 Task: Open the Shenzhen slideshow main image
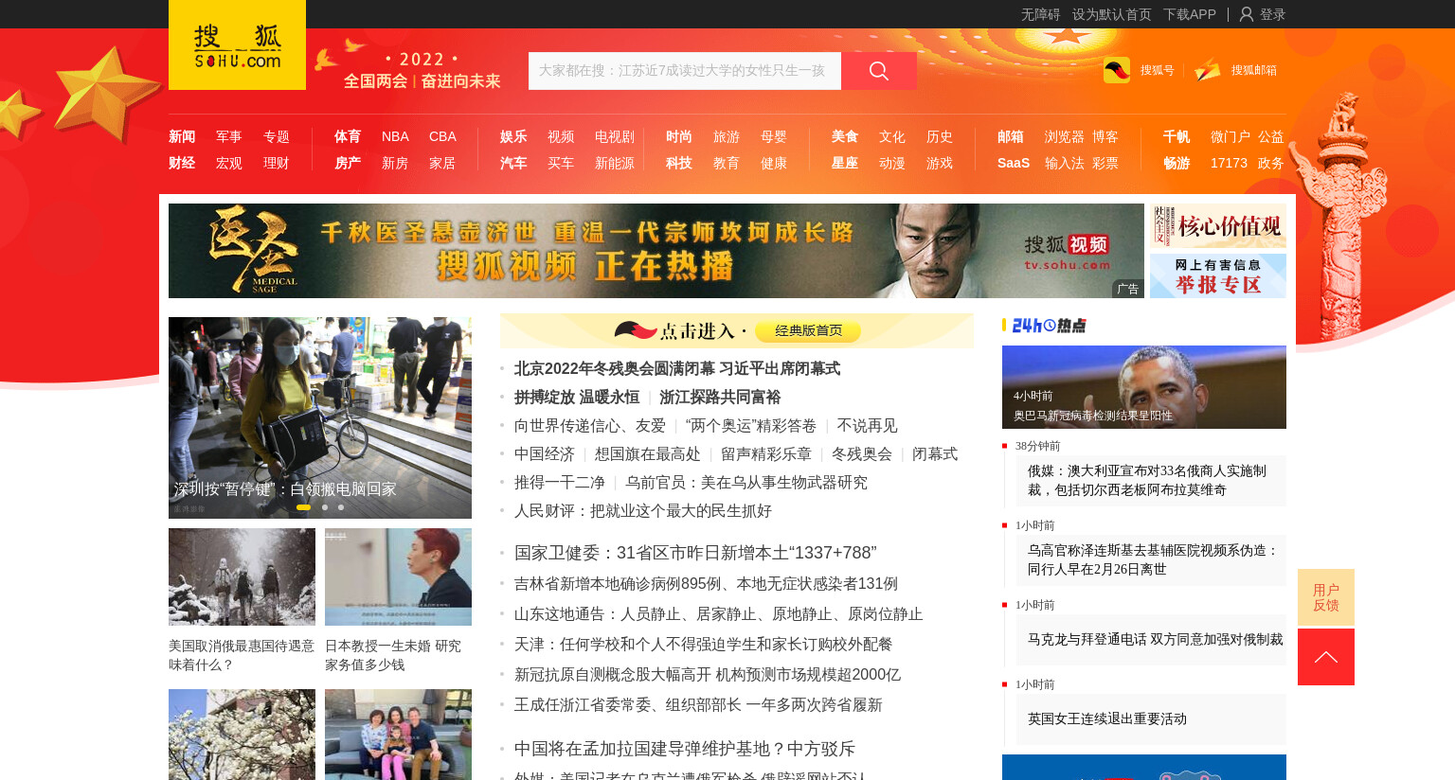[320, 417]
